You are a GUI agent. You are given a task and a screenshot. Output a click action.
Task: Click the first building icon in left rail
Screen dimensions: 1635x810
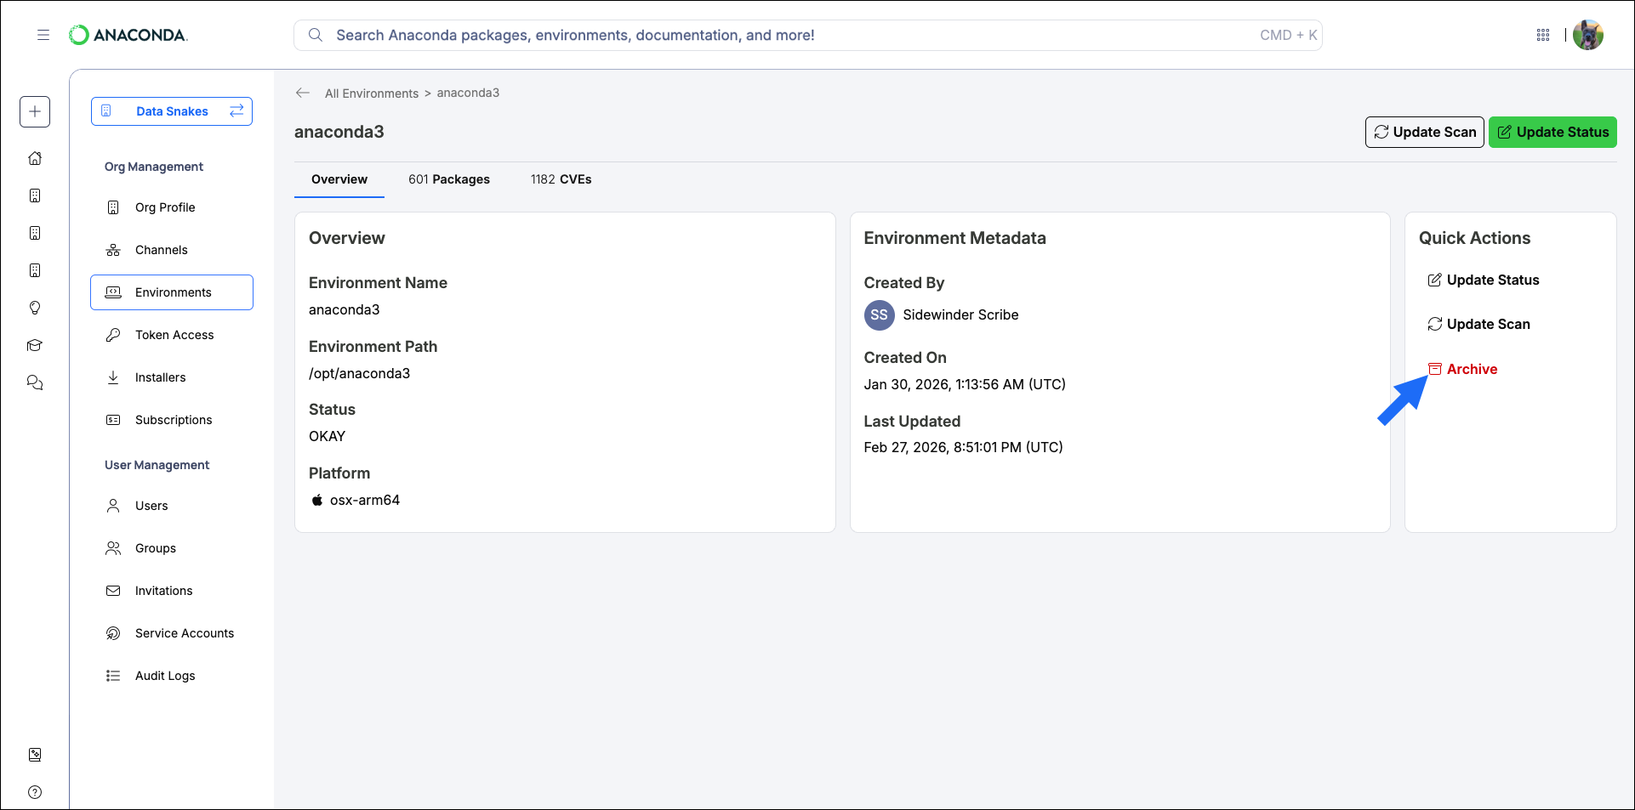35,195
